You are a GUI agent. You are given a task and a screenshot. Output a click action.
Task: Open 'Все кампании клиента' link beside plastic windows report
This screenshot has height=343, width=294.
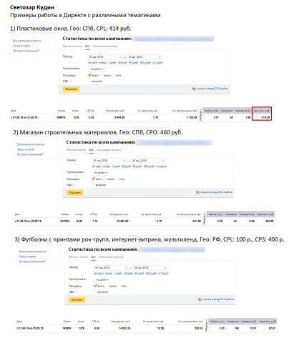[x=26, y=41]
